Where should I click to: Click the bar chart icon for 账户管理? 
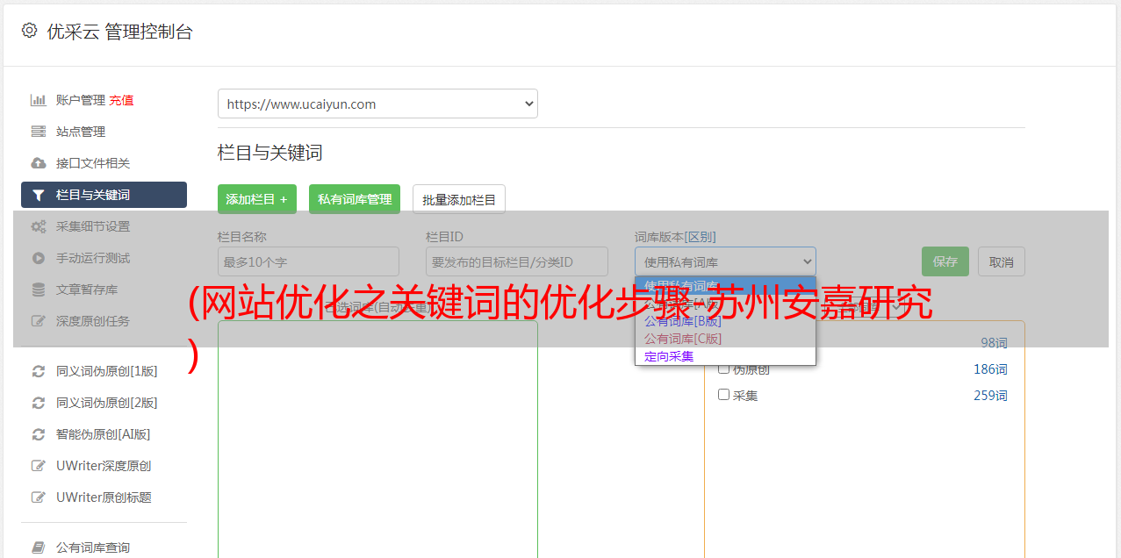coord(38,100)
